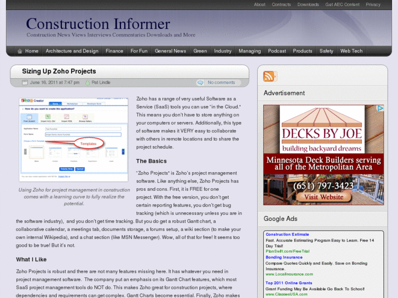The height and width of the screenshot is (298, 398).
Task: Open Get AEC Content link
Action: (342, 4)
